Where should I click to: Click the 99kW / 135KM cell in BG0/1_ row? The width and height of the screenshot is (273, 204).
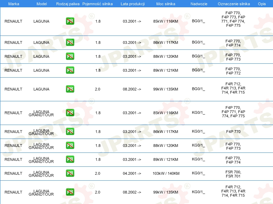pos(165,89)
